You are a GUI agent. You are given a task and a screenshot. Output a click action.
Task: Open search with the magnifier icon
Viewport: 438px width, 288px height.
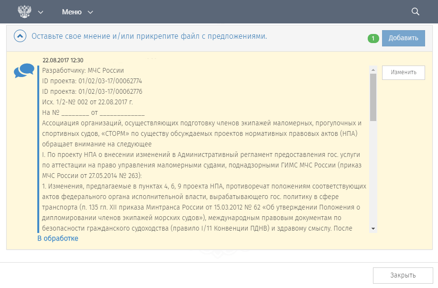coord(416,12)
